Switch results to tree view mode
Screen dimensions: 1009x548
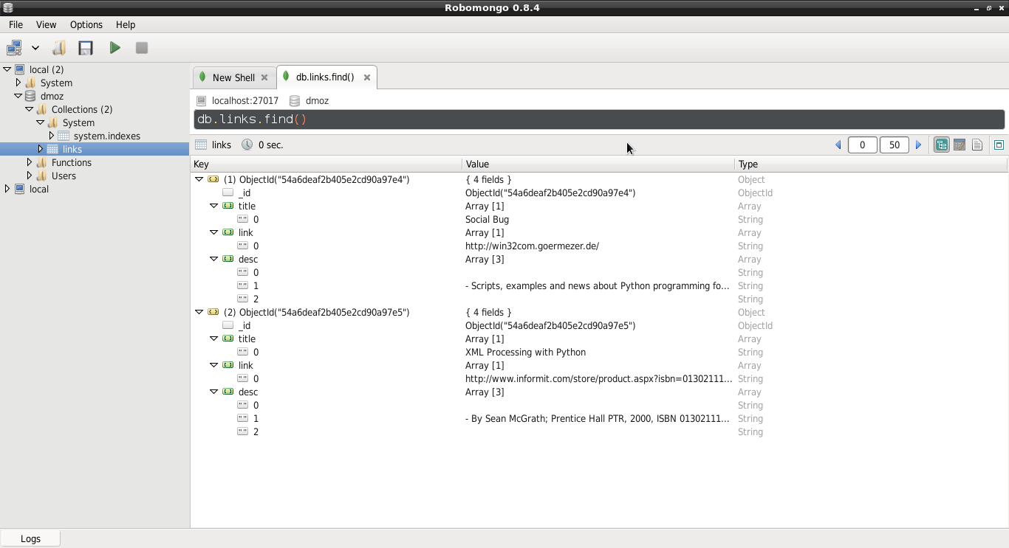coord(941,145)
